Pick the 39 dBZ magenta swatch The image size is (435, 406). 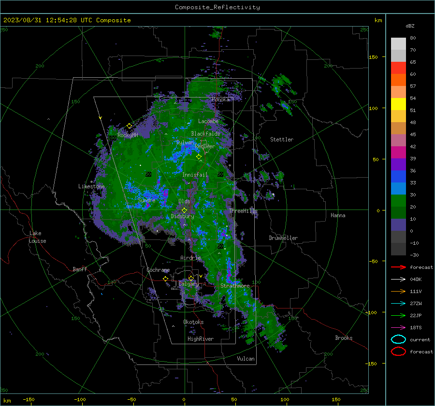pos(398,153)
